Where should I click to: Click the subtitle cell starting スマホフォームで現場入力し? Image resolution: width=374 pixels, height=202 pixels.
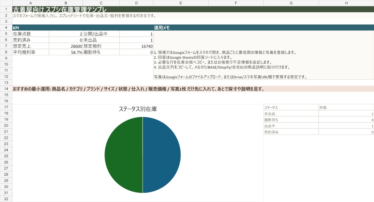pyautogui.click(x=193, y=15)
